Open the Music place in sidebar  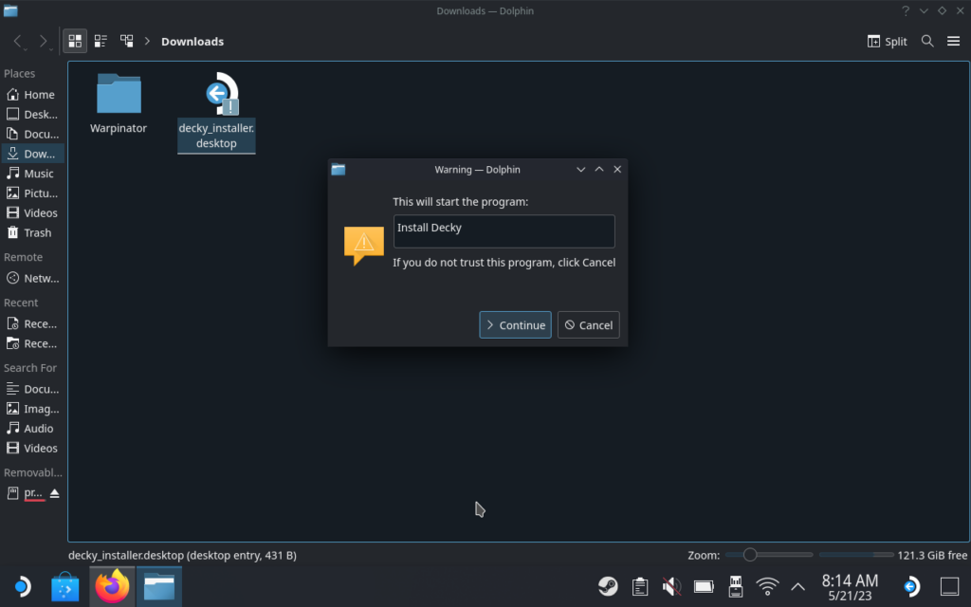38,174
